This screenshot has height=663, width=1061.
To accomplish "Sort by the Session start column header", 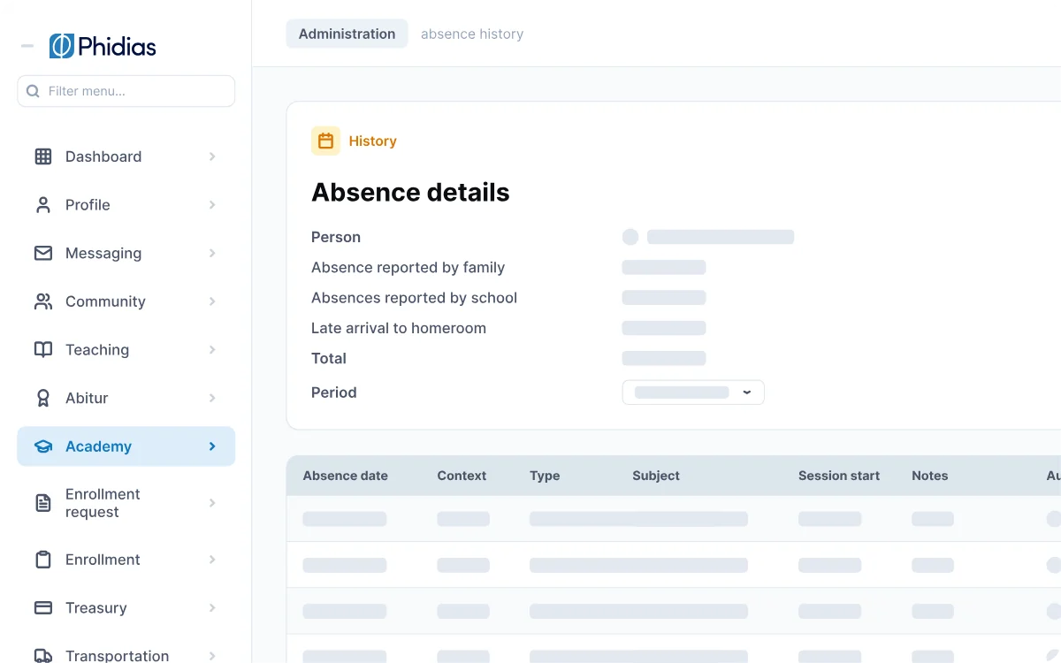I will pos(839,476).
